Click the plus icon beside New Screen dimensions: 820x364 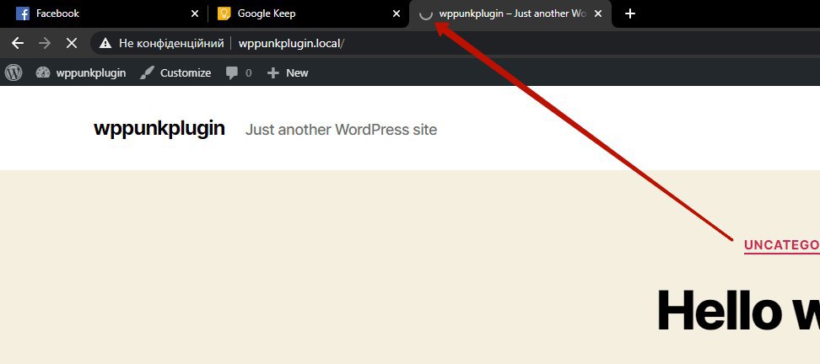point(273,73)
